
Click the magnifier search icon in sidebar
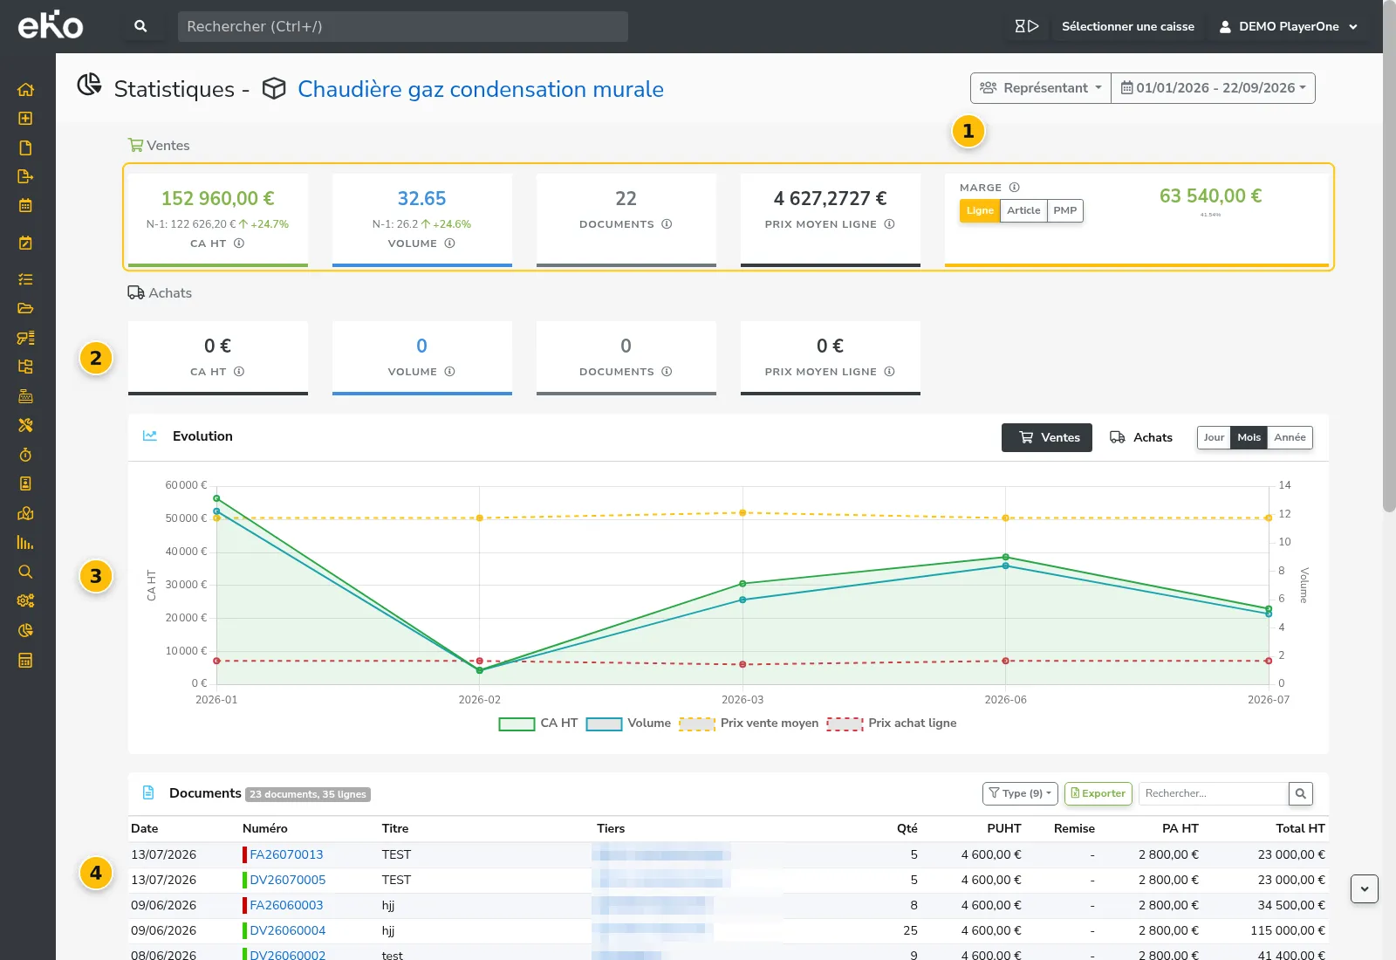25,572
